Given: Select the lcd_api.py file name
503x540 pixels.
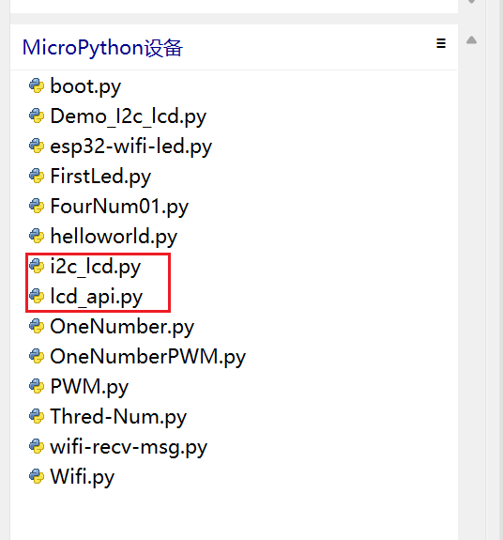Looking at the screenshot, I should pyautogui.click(x=97, y=297).
